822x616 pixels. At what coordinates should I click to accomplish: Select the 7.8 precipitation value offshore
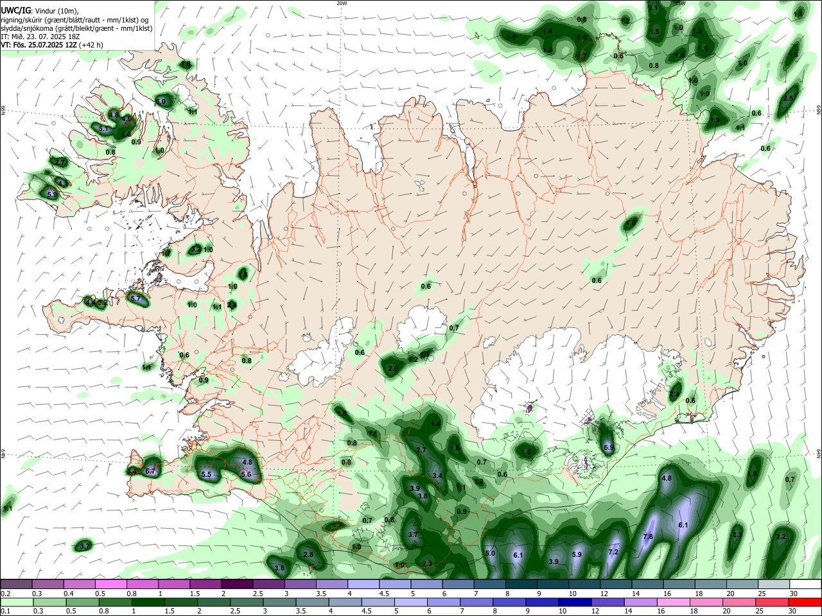point(648,536)
